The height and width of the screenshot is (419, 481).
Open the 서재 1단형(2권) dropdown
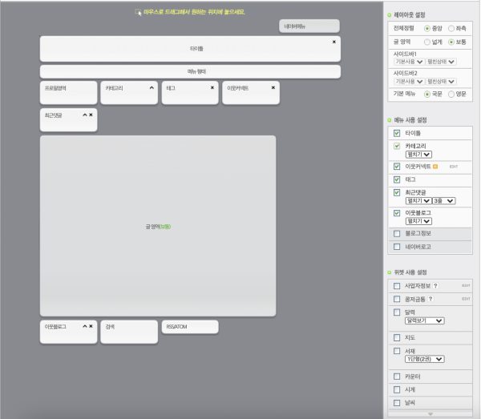click(x=426, y=359)
